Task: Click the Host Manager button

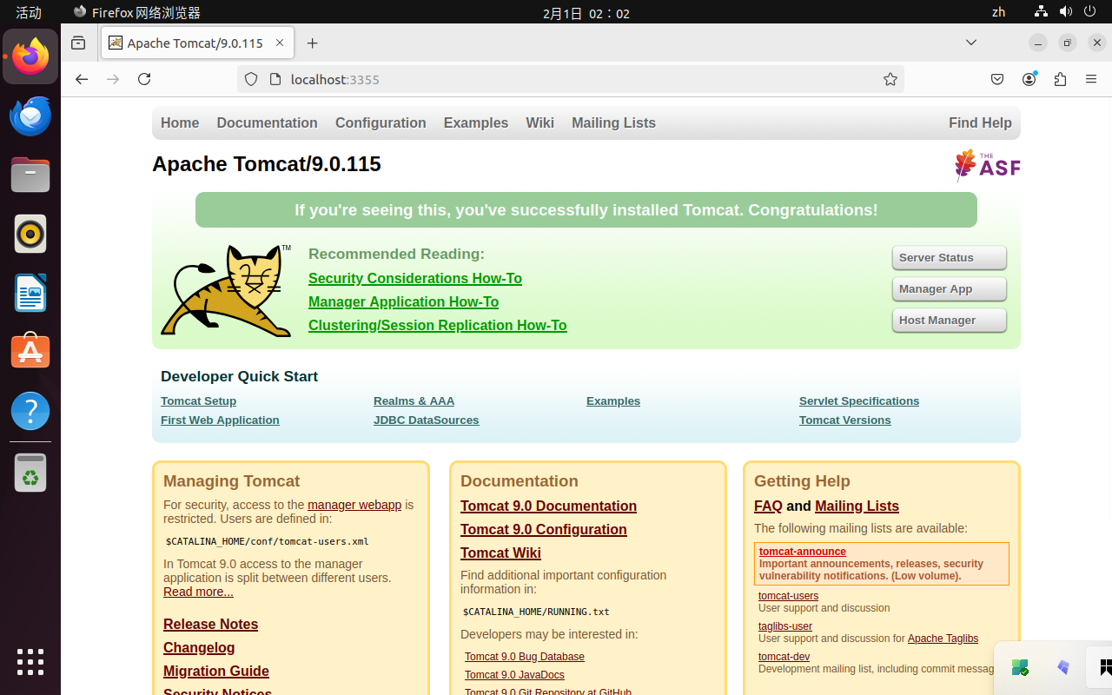Action: tap(950, 321)
